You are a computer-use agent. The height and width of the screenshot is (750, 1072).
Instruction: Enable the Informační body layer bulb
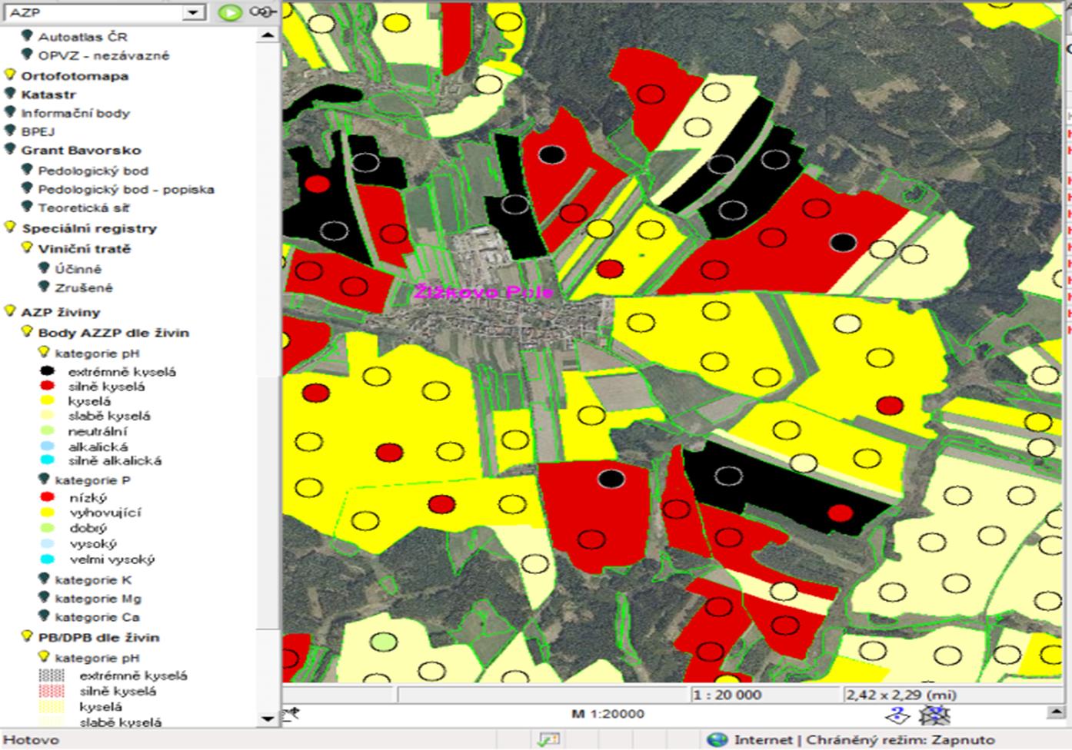click(10, 112)
